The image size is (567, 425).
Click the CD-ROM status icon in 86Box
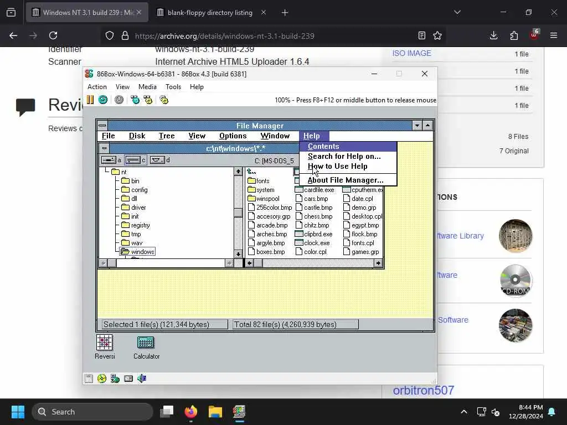tap(102, 379)
